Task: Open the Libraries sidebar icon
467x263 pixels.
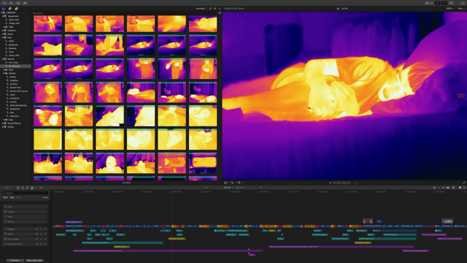Action: pyautogui.click(x=3, y=9)
